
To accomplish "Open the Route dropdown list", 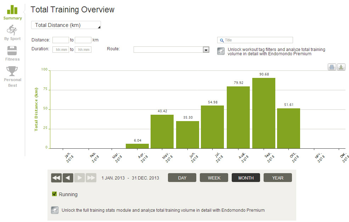I will (206, 50).
